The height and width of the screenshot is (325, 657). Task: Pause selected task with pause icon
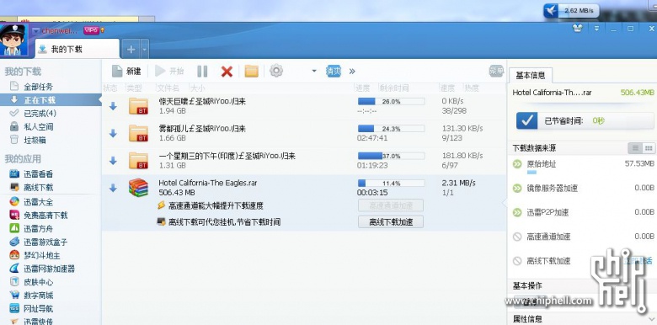[x=202, y=72]
